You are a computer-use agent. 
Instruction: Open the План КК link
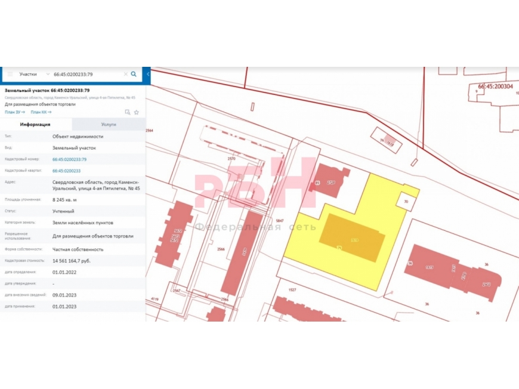(41, 112)
